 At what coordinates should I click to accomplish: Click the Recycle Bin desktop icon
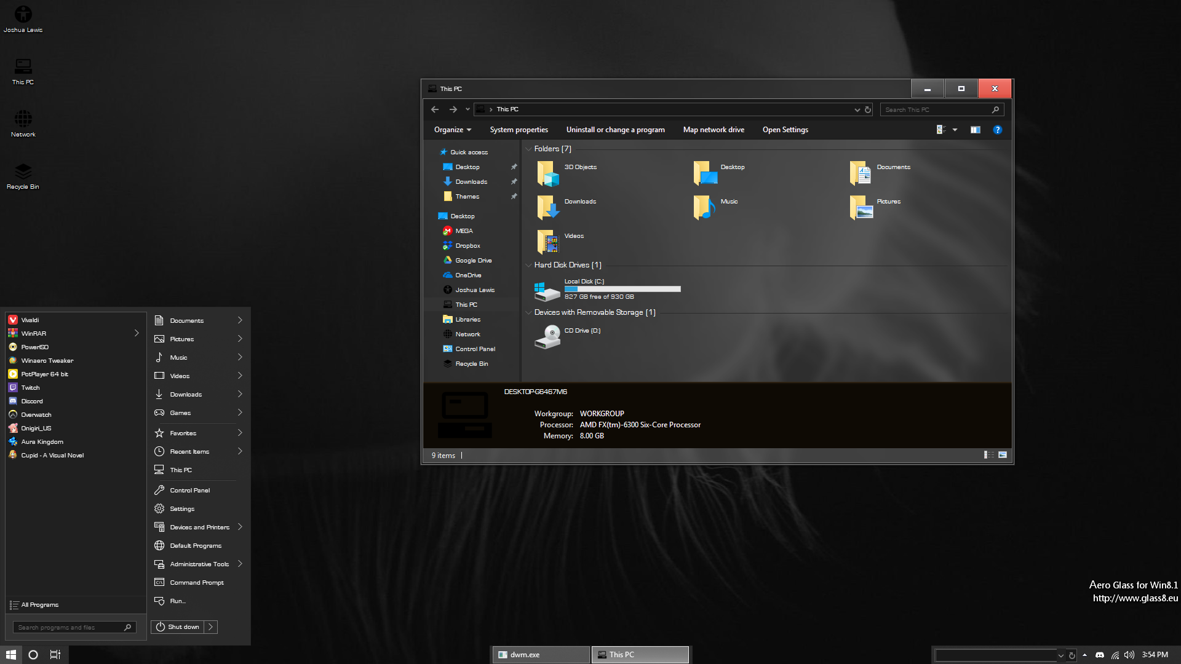pos(22,175)
